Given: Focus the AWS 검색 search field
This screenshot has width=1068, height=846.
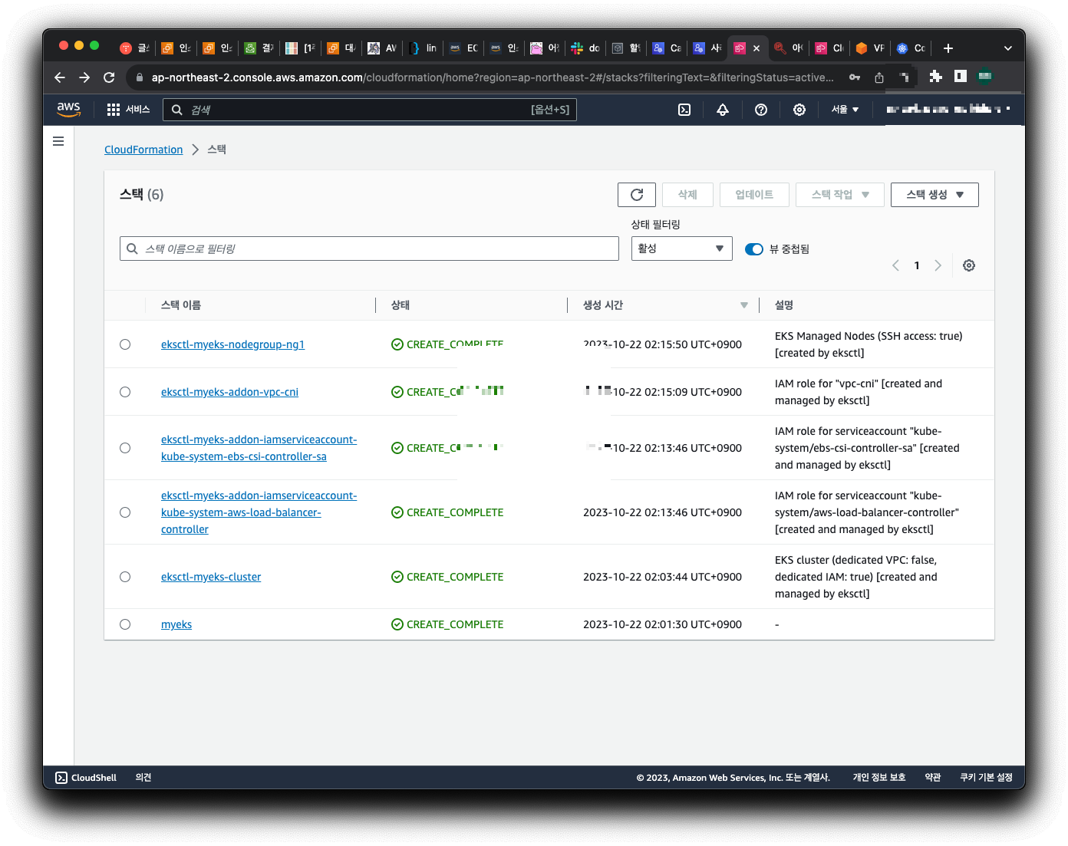Looking at the screenshot, I should (370, 110).
